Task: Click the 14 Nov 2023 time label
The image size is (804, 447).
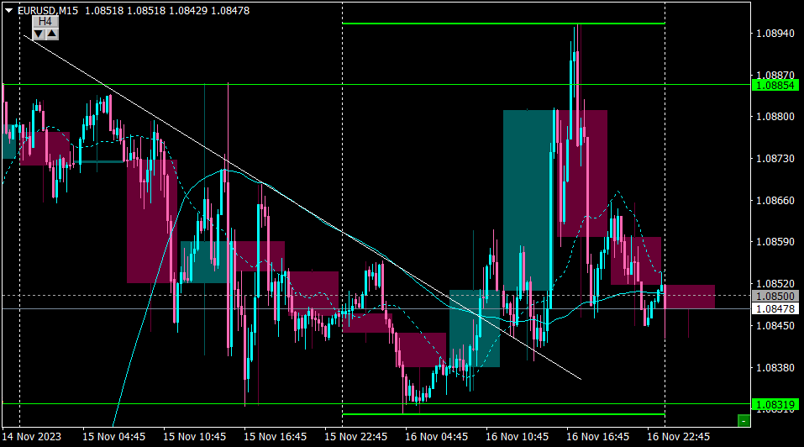Action: [x=31, y=437]
